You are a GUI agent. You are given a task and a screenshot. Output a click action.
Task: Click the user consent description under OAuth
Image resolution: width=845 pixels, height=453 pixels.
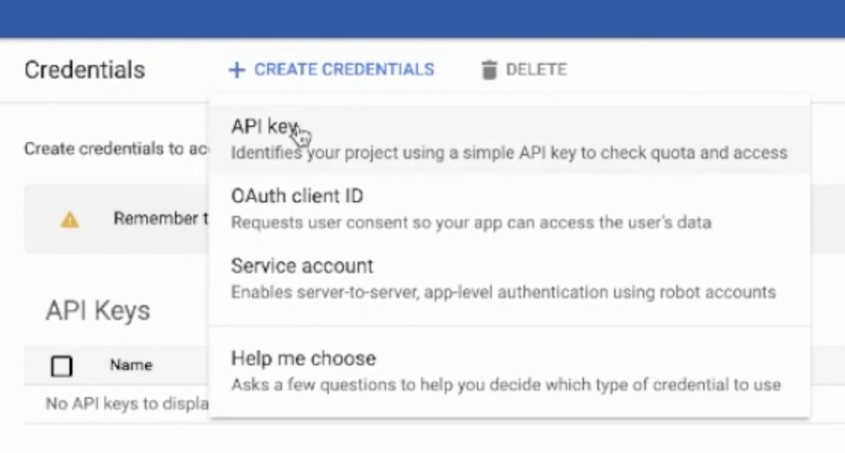pos(471,222)
